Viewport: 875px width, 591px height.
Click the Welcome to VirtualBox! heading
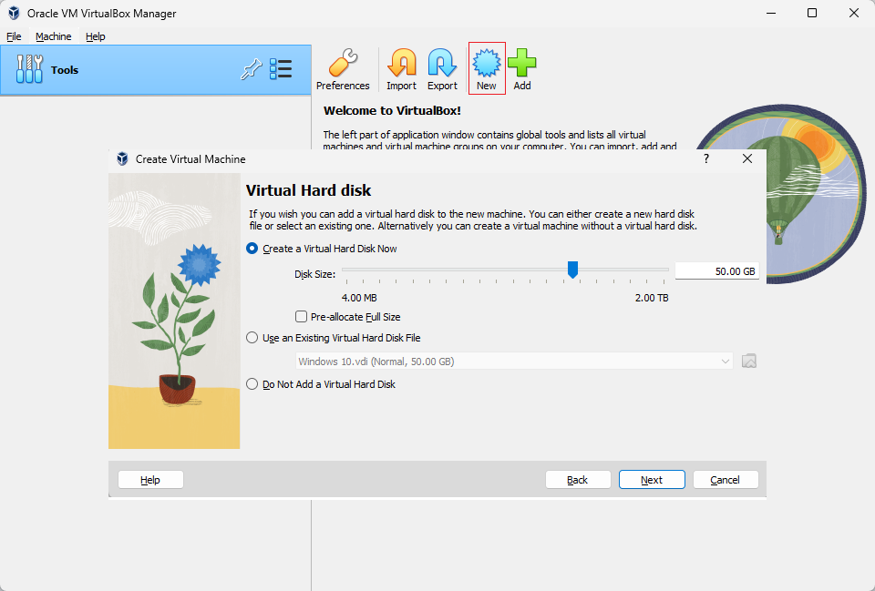point(392,110)
